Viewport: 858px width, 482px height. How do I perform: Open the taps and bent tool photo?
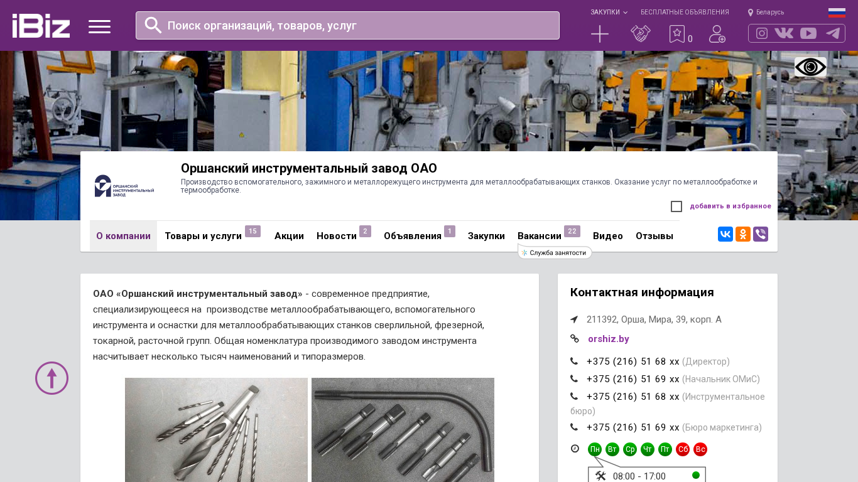[403, 430]
